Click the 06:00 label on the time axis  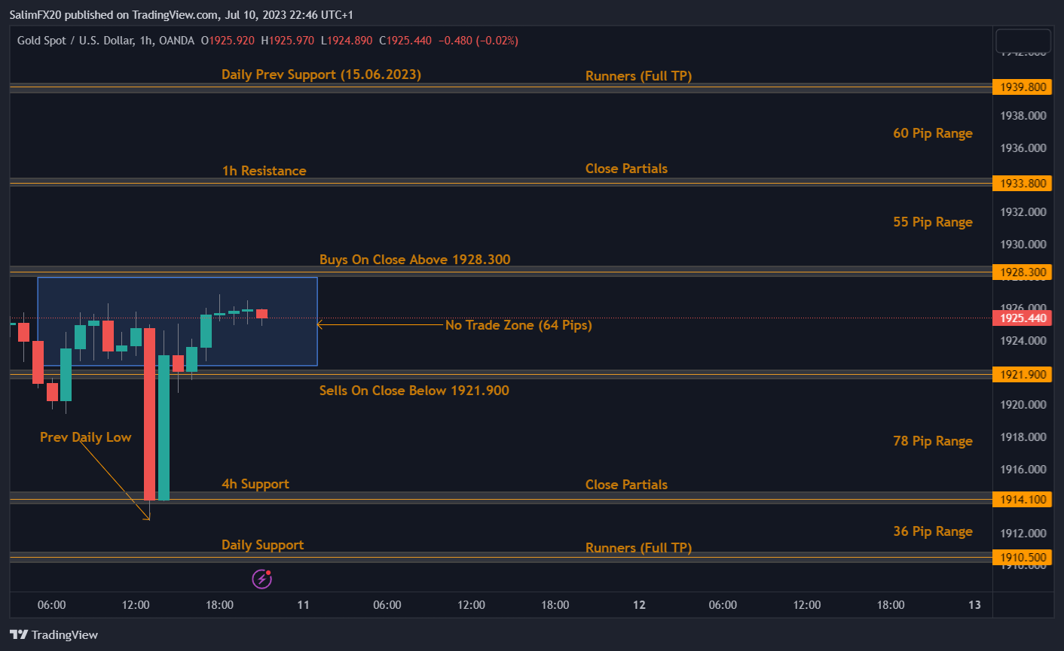[x=51, y=604]
